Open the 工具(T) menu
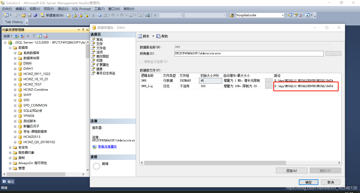360x193 pixels. pyautogui.click(x=99, y=9)
